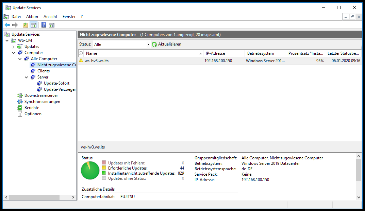Image resolution: width=365 pixels, height=211 pixels.
Task: Select the ws-hv3.ws.its computer name
Action: click(x=97, y=61)
